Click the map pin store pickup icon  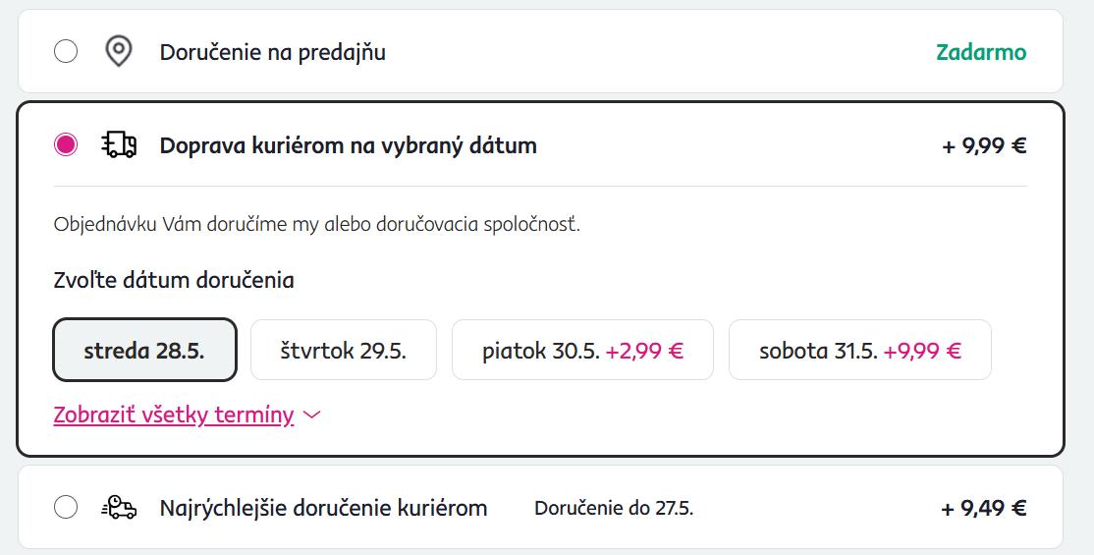coord(119,52)
